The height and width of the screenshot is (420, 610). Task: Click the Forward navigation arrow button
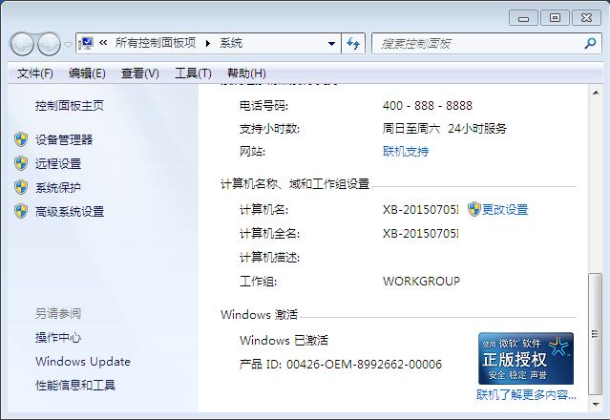pyautogui.click(x=49, y=44)
